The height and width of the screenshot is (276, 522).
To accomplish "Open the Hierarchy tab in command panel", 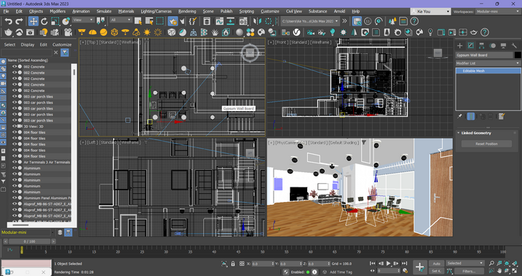I will point(481,46).
